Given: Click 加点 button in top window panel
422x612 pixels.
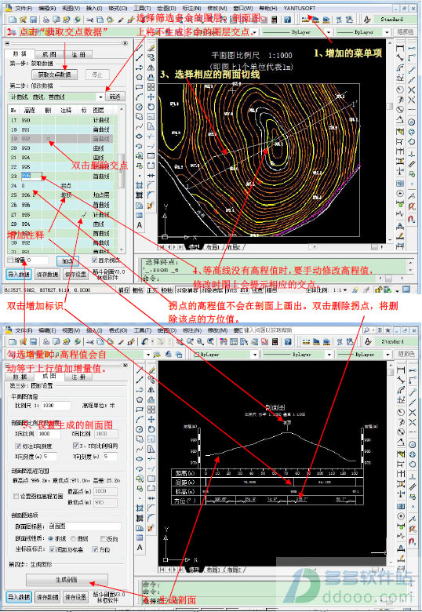Looking at the screenshot, I should pos(68,260).
